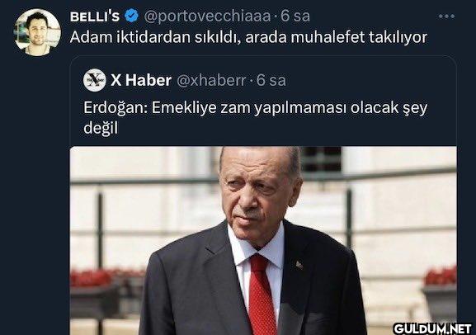Visit the @xhaberr handle
This screenshot has height=335, width=476.
pyautogui.click(x=211, y=81)
